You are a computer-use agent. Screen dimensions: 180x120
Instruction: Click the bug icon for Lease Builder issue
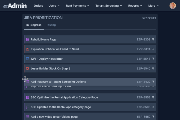28,68
